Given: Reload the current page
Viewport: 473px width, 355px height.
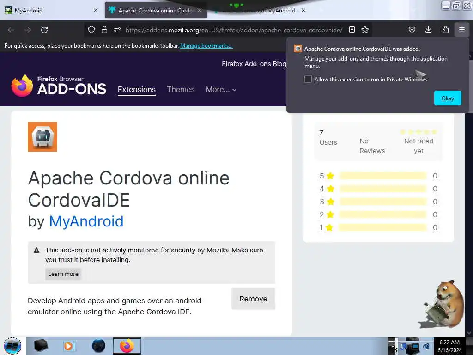Looking at the screenshot, I should (x=44, y=30).
